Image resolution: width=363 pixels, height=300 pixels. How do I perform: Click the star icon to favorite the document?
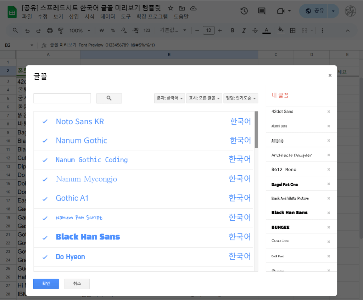point(171,8)
